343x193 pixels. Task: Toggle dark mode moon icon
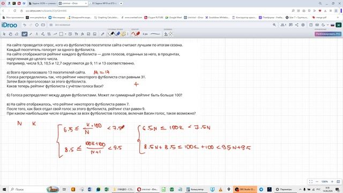(x=323, y=25)
